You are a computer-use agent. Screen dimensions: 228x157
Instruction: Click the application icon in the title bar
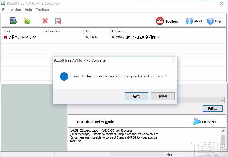(x=3, y=3)
